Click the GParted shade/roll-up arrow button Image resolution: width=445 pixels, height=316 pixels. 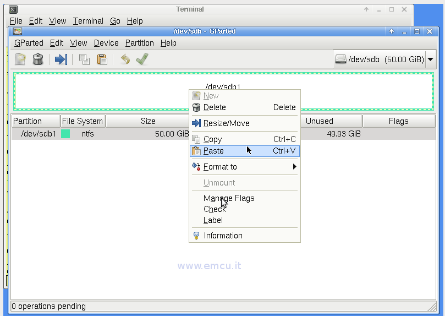point(392,31)
